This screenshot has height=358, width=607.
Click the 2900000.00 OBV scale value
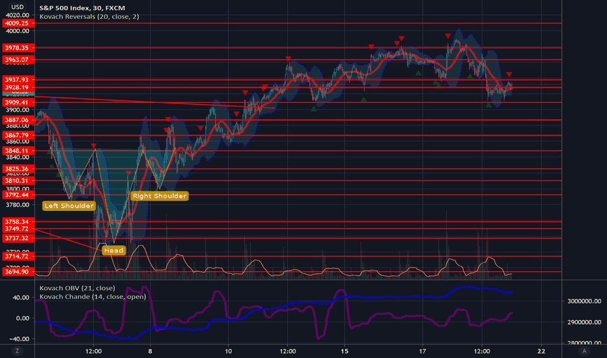584,322
